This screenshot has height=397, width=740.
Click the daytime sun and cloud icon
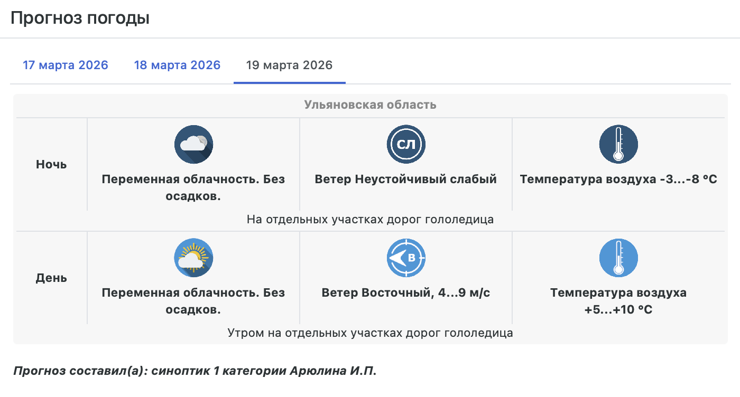(193, 258)
